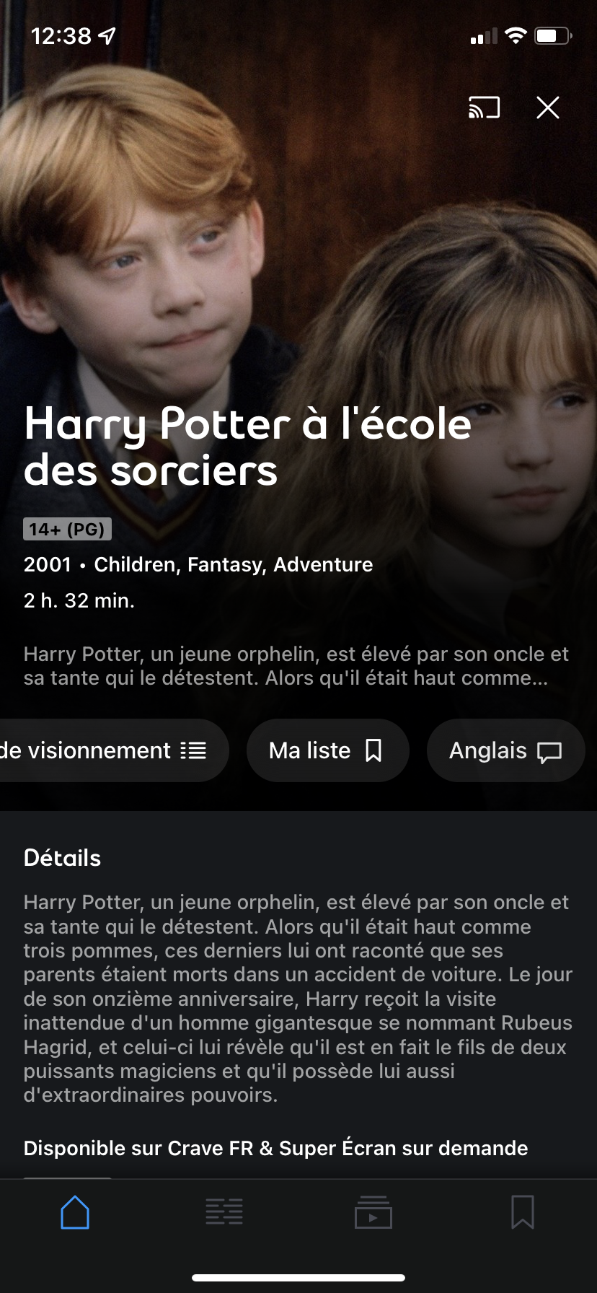Open the Anglais language selector
This screenshot has height=1293, width=597.
click(x=505, y=750)
